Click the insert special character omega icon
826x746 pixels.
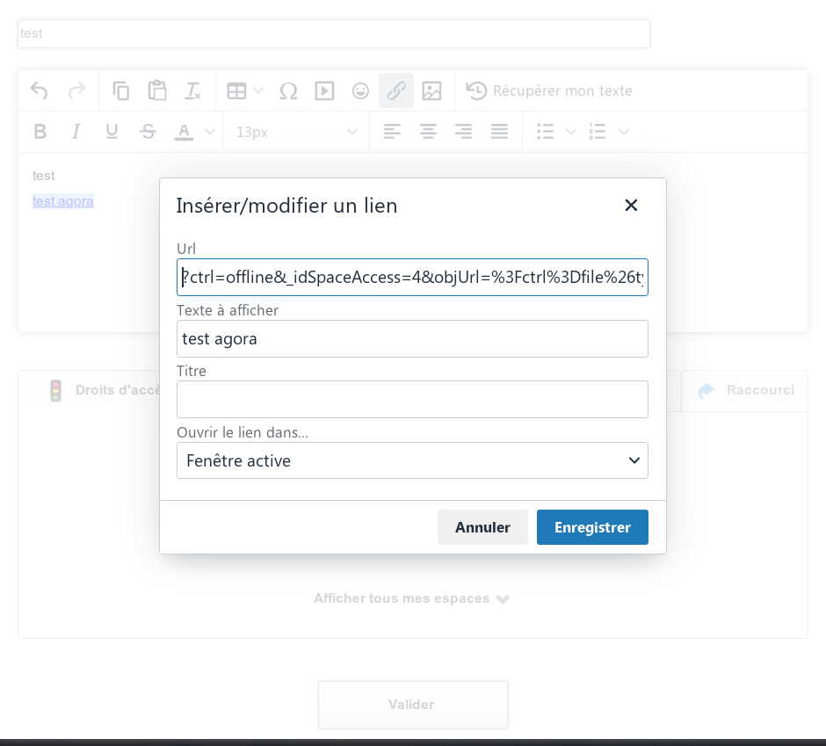288,91
